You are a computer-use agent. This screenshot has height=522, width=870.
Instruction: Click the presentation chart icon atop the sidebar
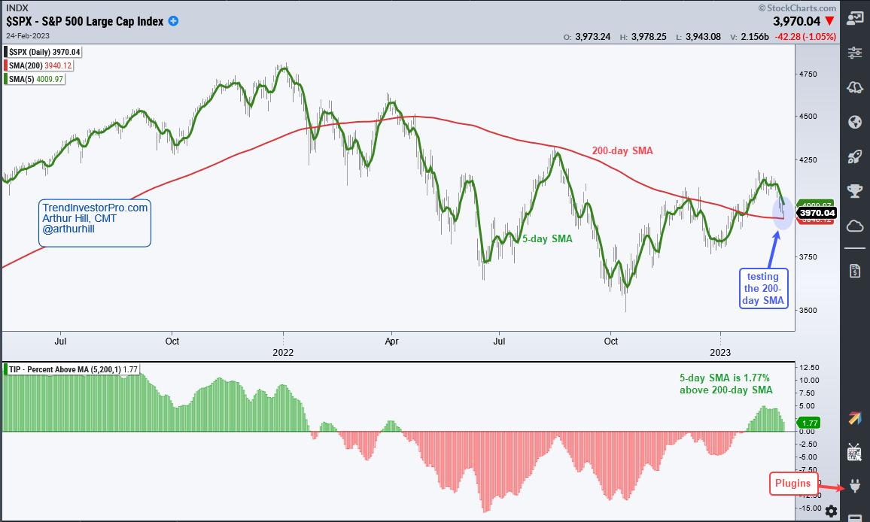coord(855,18)
